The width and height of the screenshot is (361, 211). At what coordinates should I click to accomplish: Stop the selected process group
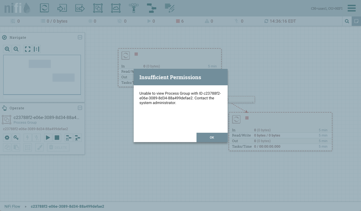[57, 138]
